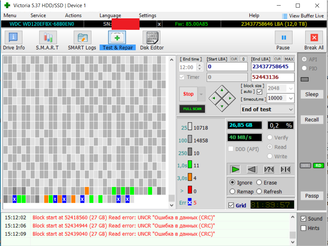
Task: Stop the current surface scan
Action: [x=188, y=94]
